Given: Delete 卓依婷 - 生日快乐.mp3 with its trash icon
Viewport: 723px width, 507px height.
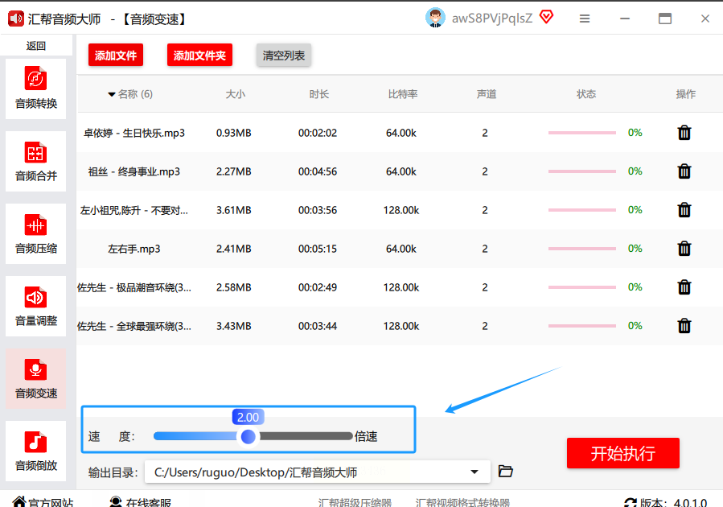Looking at the screenshot, I should tap(684, 133).
